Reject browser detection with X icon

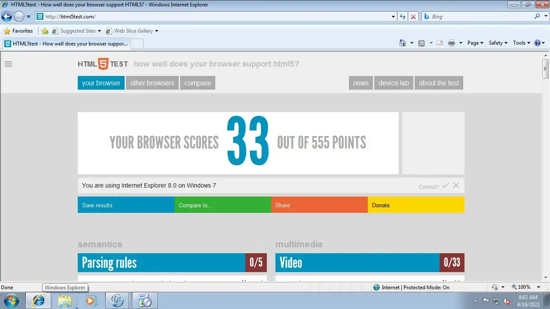[456, 185]
